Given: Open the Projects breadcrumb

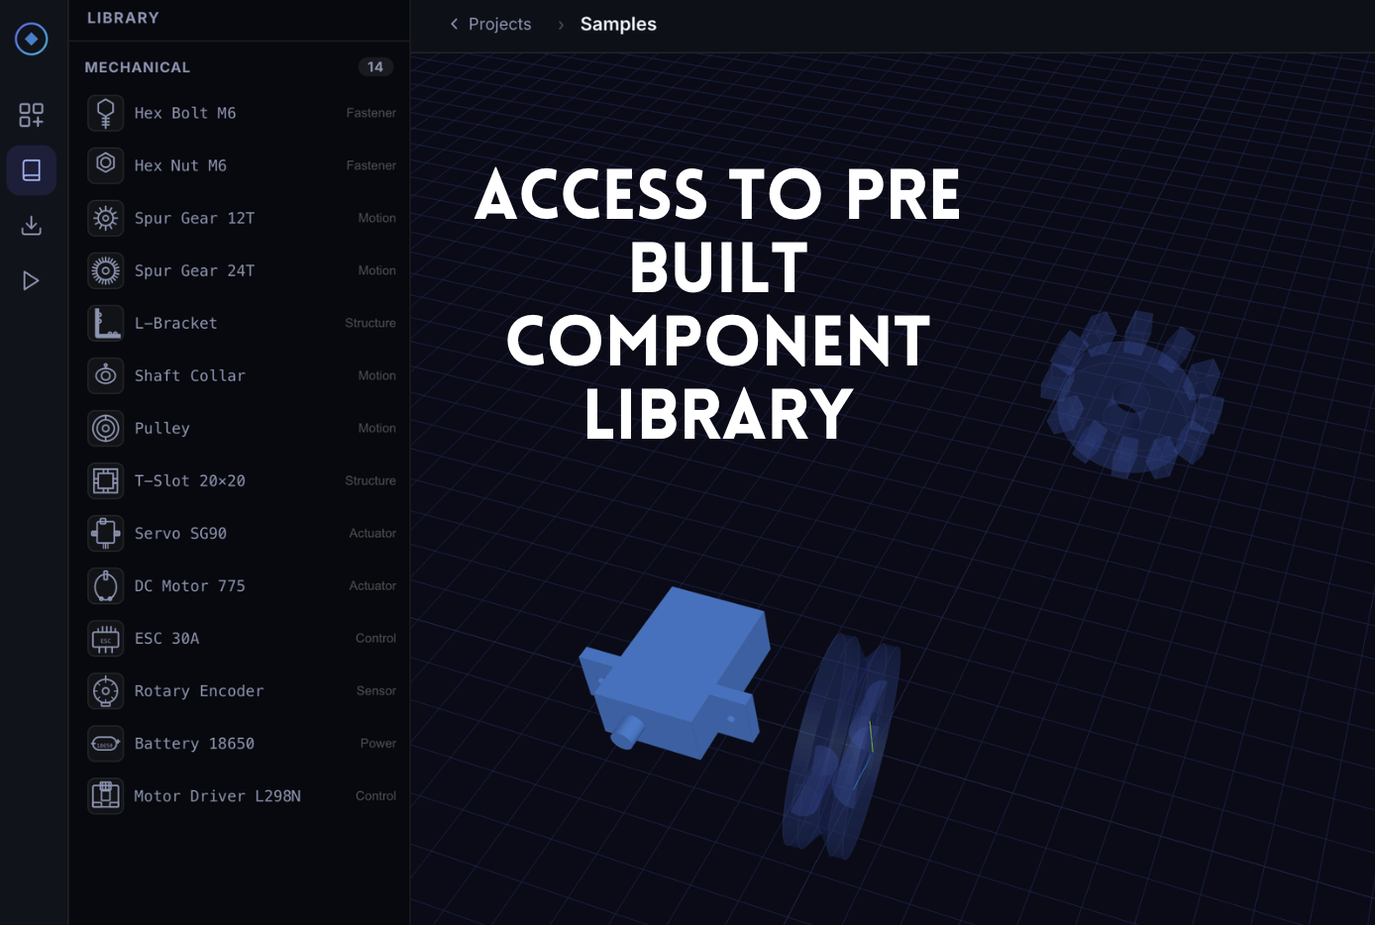Looking at the screenshot, I should click(499, 24).
